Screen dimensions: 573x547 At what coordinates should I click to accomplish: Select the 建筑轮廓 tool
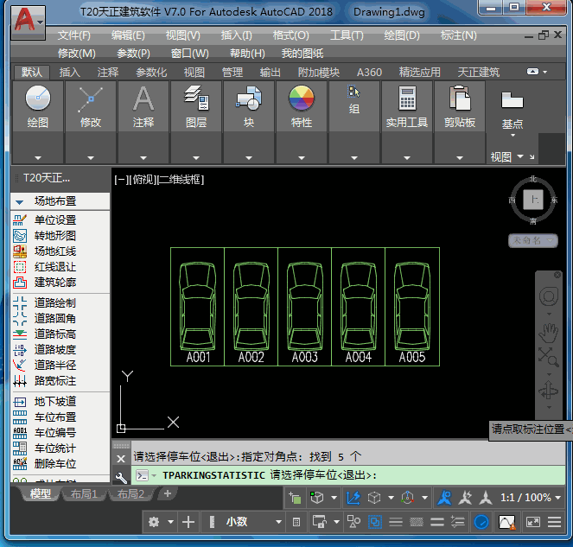click(55, 283)
